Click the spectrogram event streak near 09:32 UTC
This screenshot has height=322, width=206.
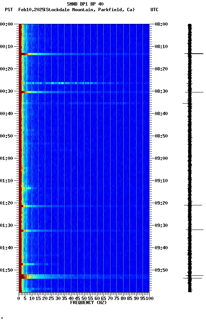click(84, 231)
